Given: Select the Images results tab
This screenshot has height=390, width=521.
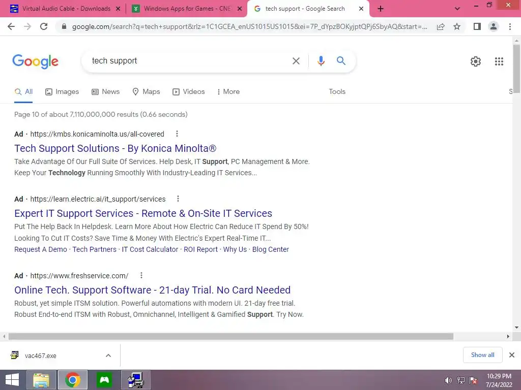Looking at the screenshot, I should pyautogui.click(x=62, y=91).
